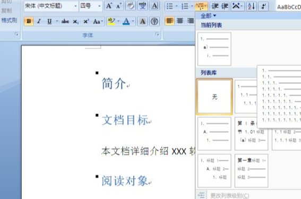The height and width of the screenshot is (199, 301).
Task: Click the 文档目标 heading
Action: pos(125,120)
